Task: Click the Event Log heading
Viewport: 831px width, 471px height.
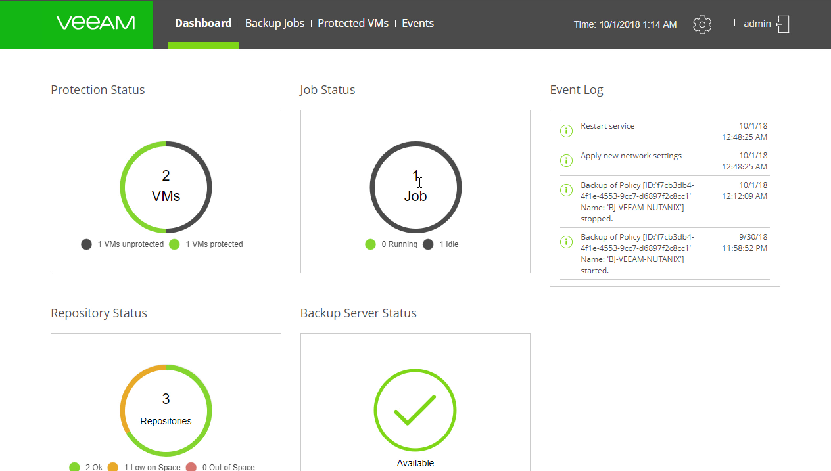Action: (x=577, y=91)
